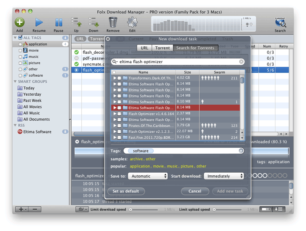This screenshot has height=231, width=306.
Task: Sort torrent results by Swarm column
Action: pos(219,72)
